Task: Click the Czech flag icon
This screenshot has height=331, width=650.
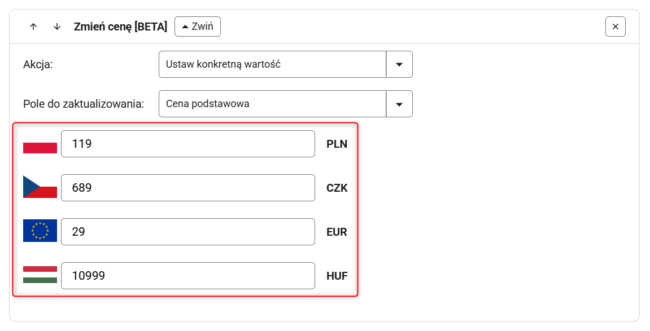Action: pyautogui.click(x=40, y=187)
